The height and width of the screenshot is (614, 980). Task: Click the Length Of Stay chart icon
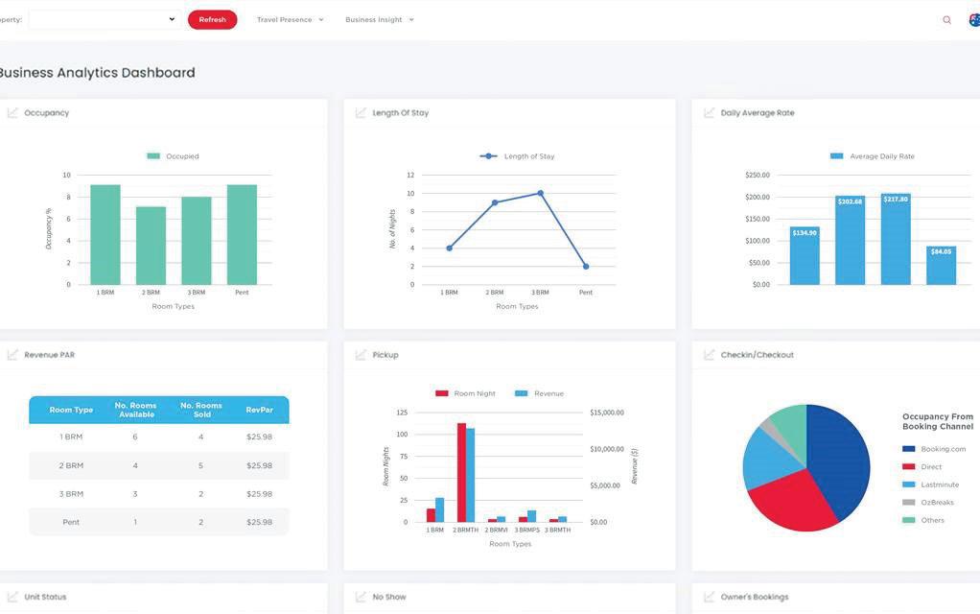click(361, 112)
